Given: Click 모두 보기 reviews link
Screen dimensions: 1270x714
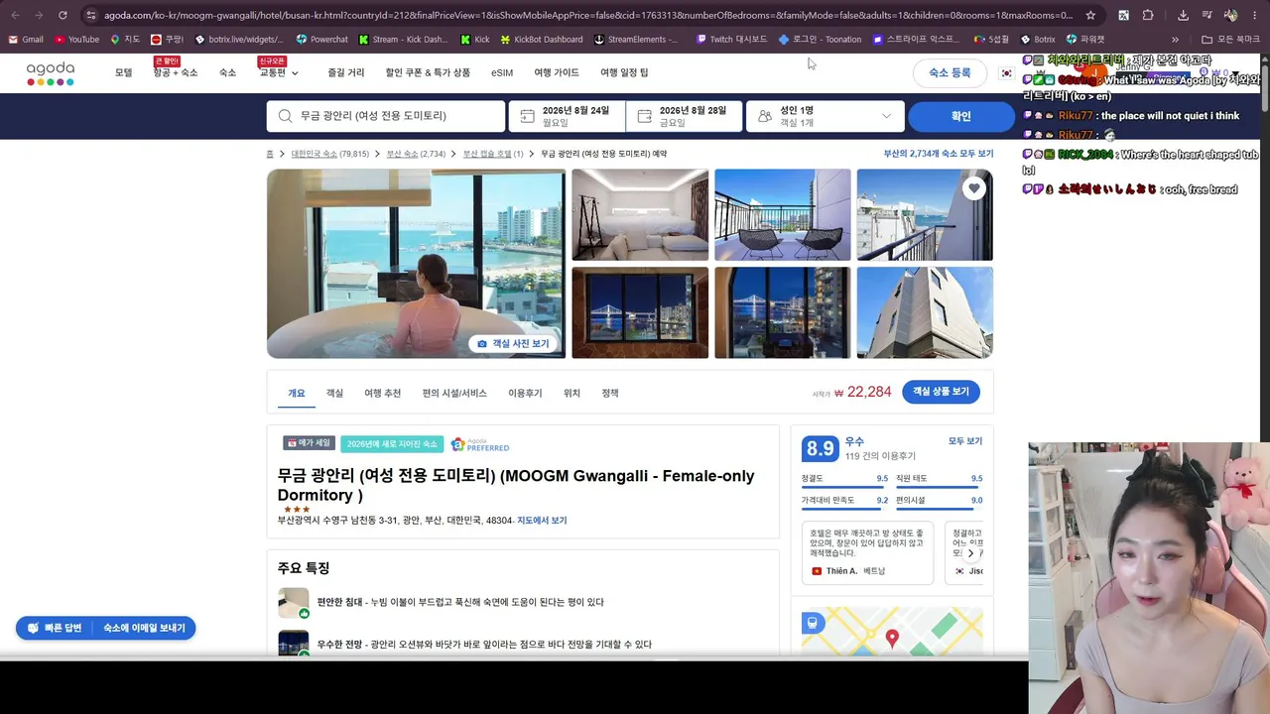Looking at the screenshot, I should [965, 441].
